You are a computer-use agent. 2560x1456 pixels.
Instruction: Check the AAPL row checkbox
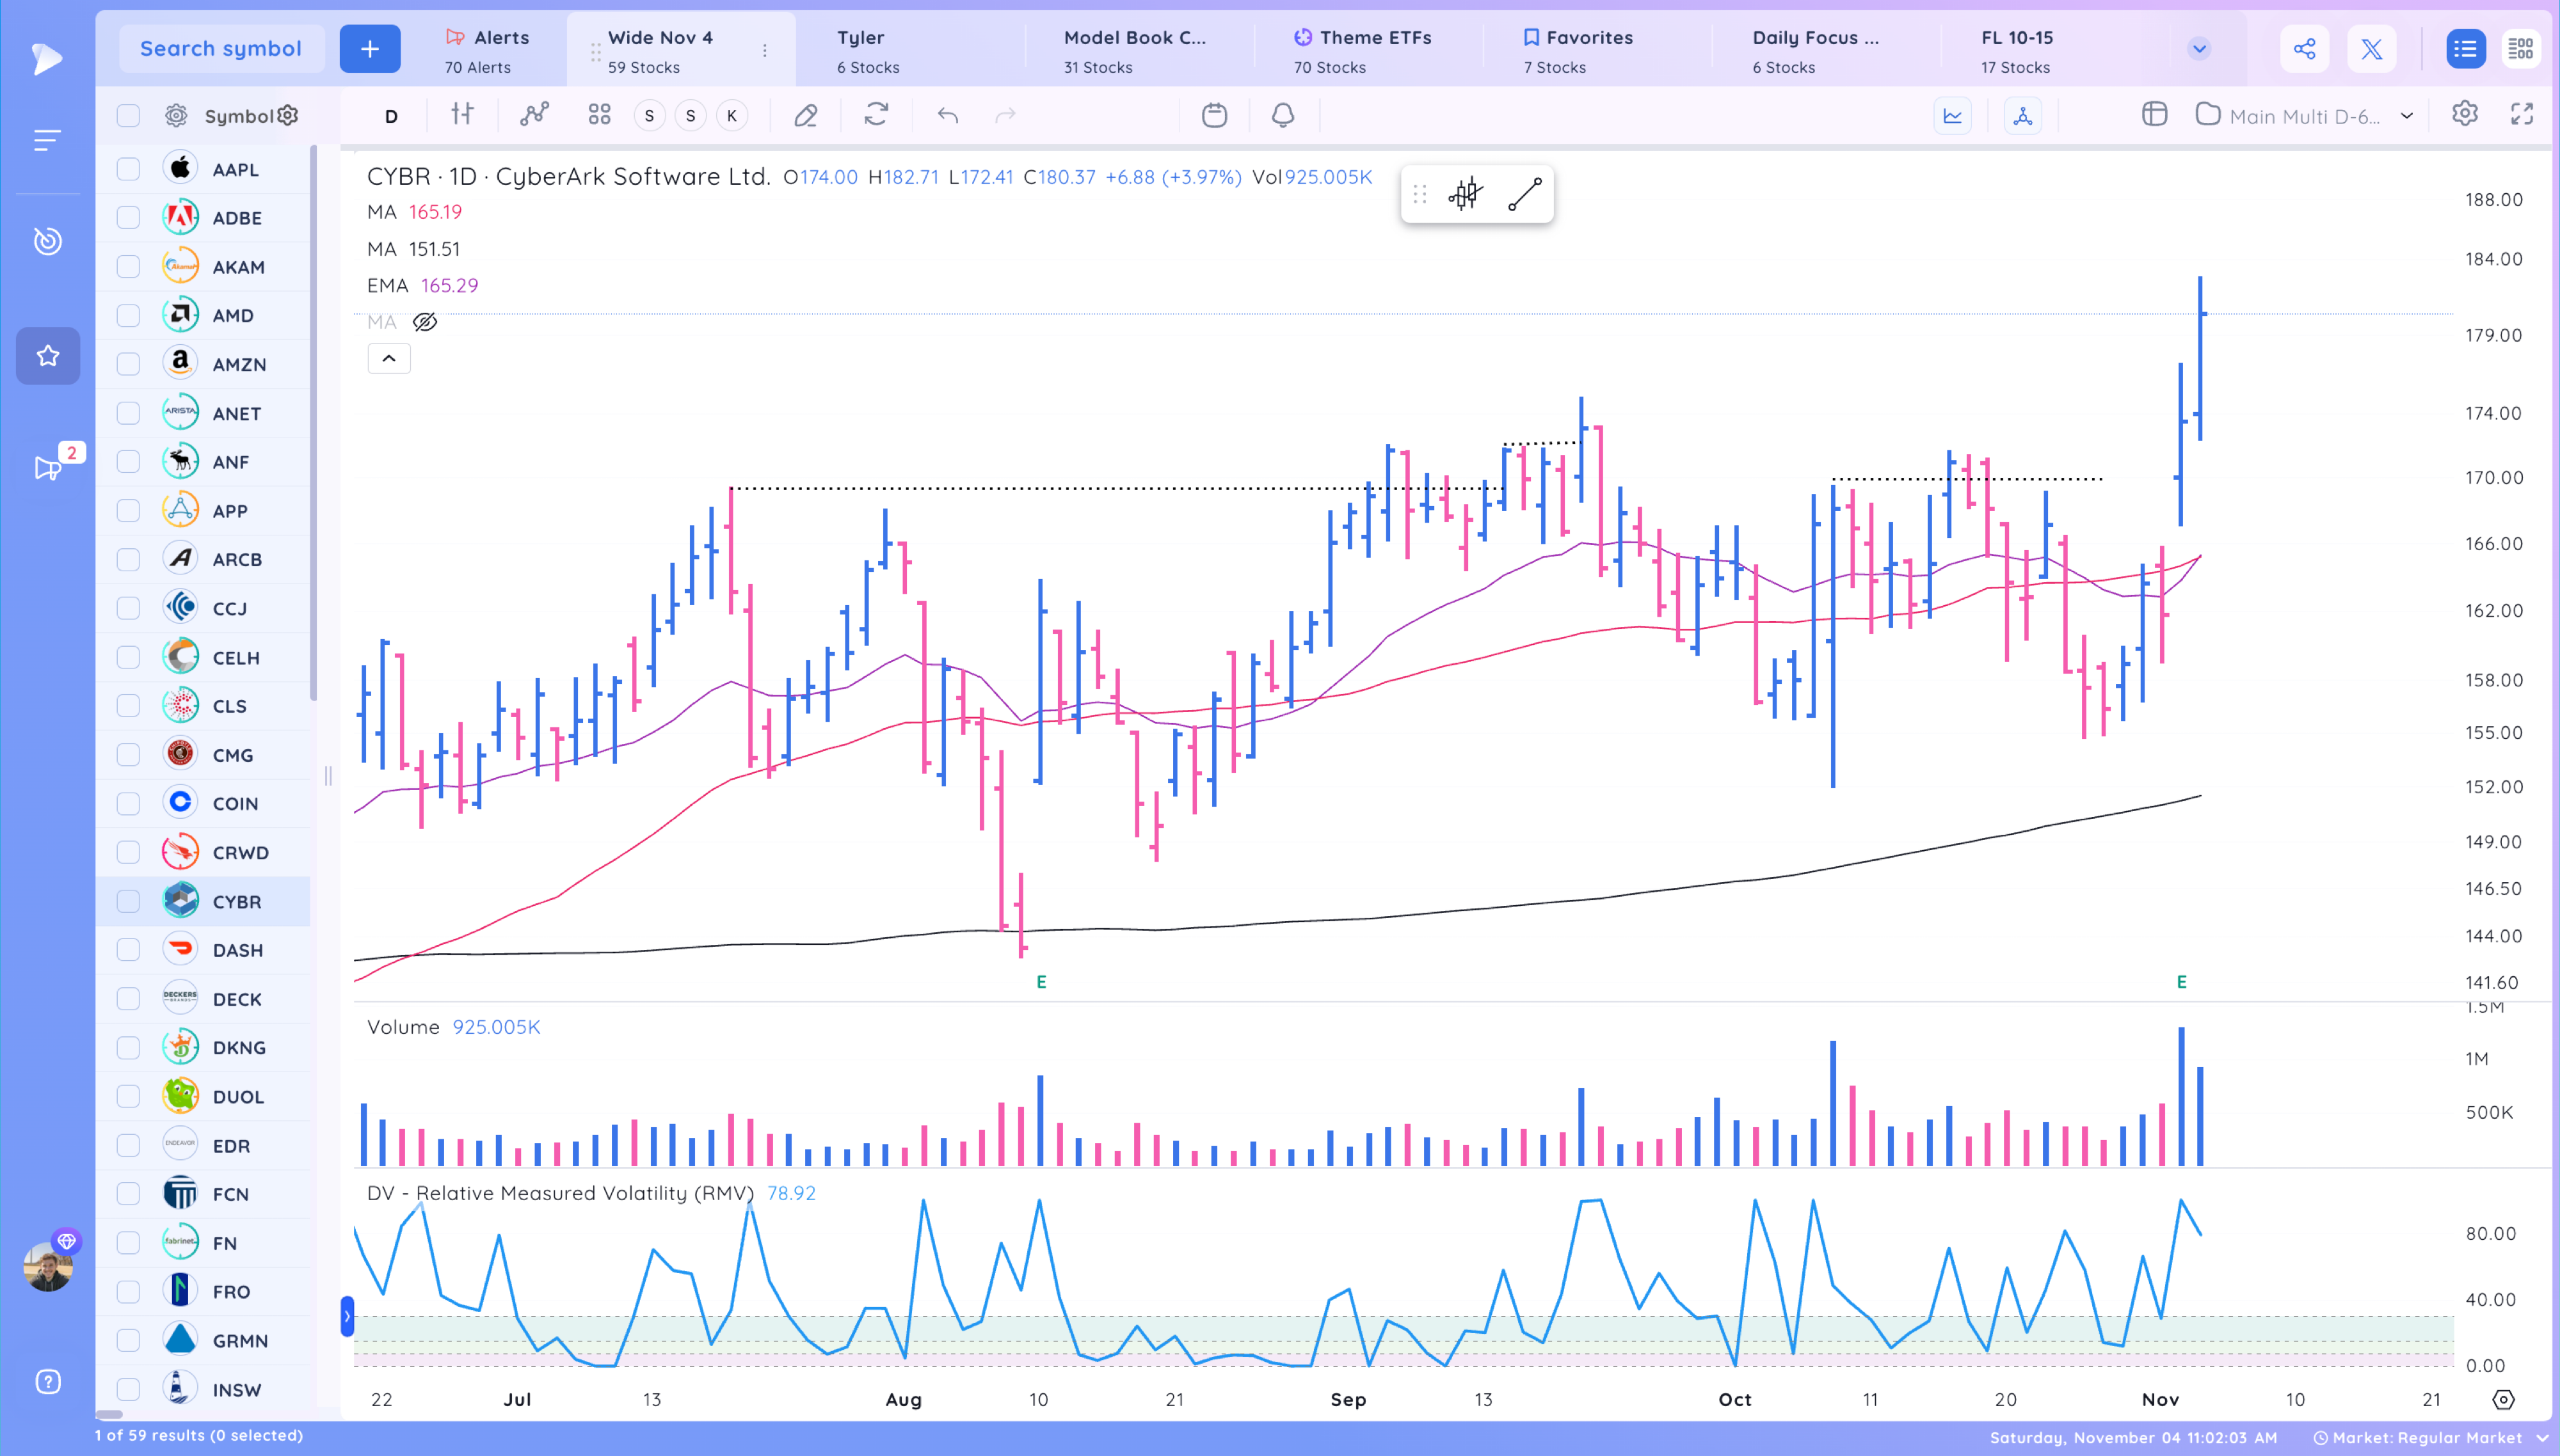point(128,169)
